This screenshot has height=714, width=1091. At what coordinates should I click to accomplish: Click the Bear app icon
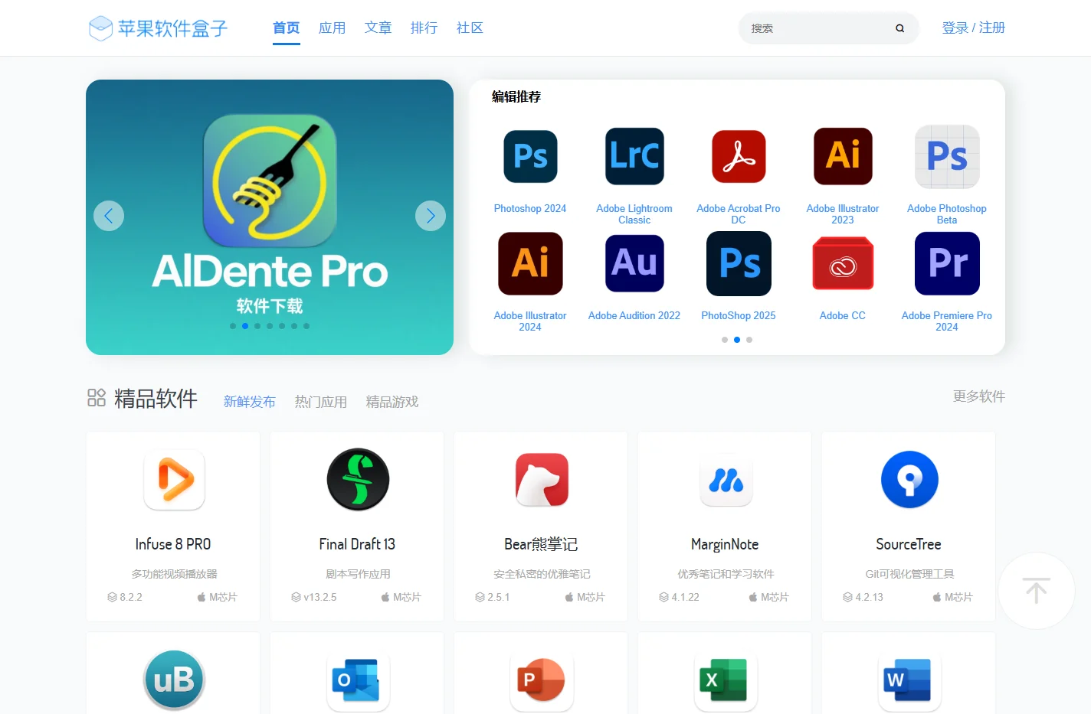(542, 480)
